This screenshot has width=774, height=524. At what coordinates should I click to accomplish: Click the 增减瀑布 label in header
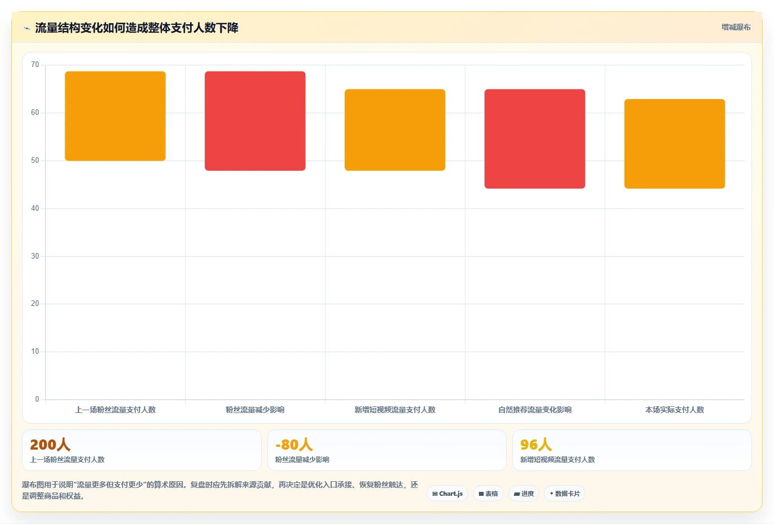[736, 27]
